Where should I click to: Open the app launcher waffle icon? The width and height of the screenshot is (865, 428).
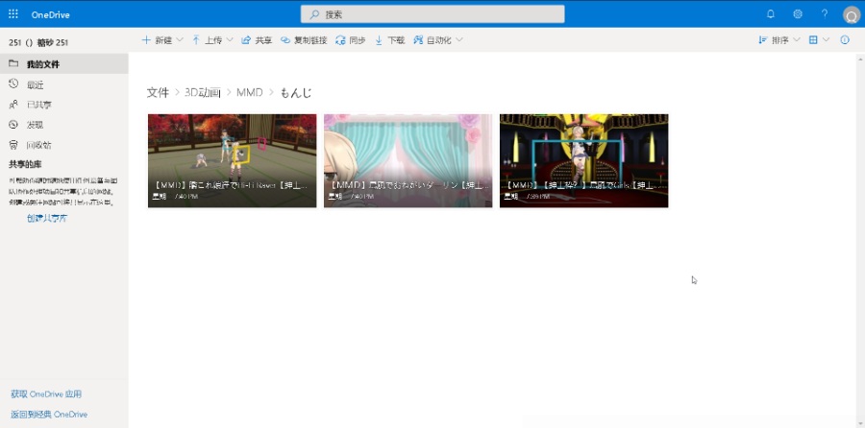[x=13, y=14]
